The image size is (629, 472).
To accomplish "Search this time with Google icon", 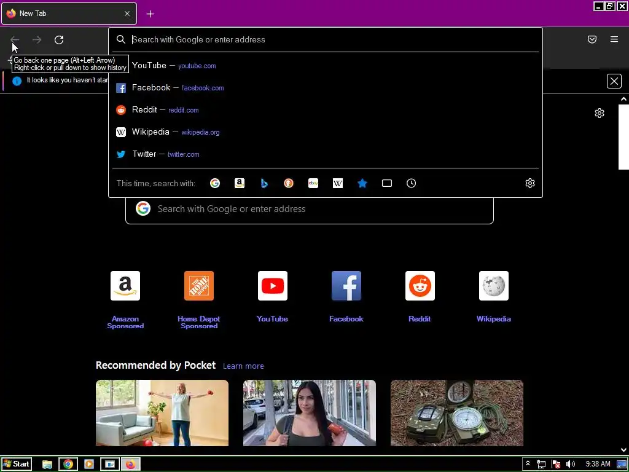I will coord(215,183).
